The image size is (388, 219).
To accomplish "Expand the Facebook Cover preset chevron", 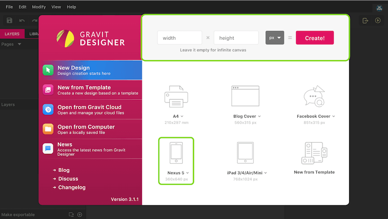I will (334, 116).
